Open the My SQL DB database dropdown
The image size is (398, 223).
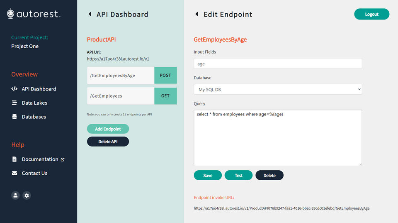point(278,89)
